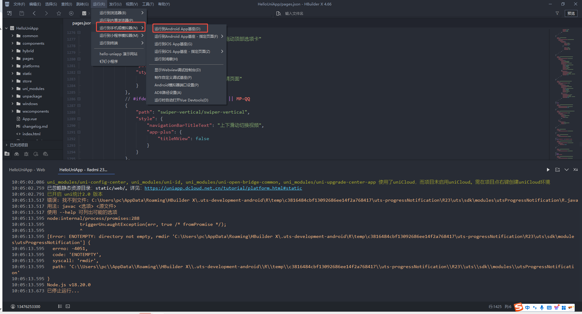The height and width of the screenshot is (314, 582).
Task: Click the user account icon in status bar
Action: click(13, 306)
